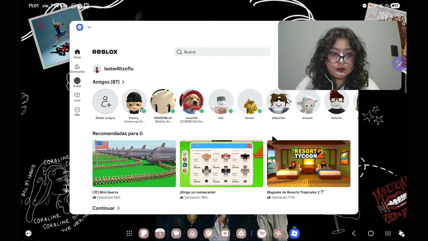Expand the arrow next to Continuar
The width and height of the screenshot is (428, 241).
pyautogui.click(x=118, y=208)
